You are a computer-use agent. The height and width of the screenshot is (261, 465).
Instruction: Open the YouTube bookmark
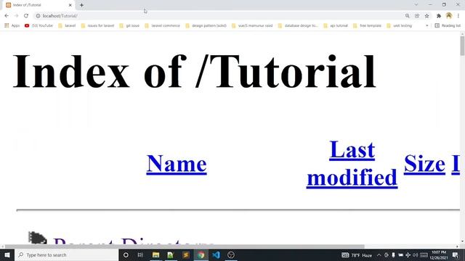pyautogui.click(x=39, y=26)
